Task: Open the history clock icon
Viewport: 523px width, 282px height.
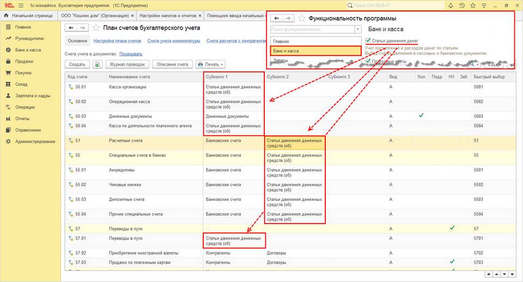Action: [x=461, y=5]
